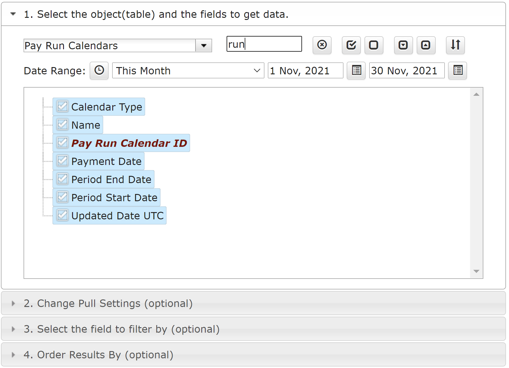
Task: Click the field search box containing run
Action: click(x=264, y=44)
